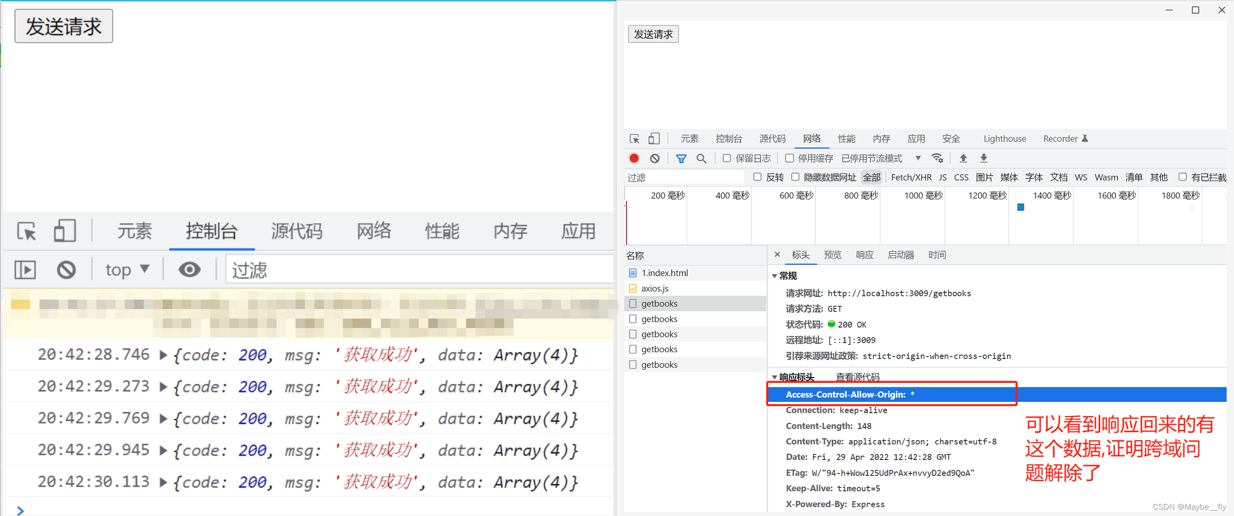Image resolution: width=1234 pixels, height=516 pixels.
Task: Switch to 启动器 tab in request details
Action: coord(901,255)
